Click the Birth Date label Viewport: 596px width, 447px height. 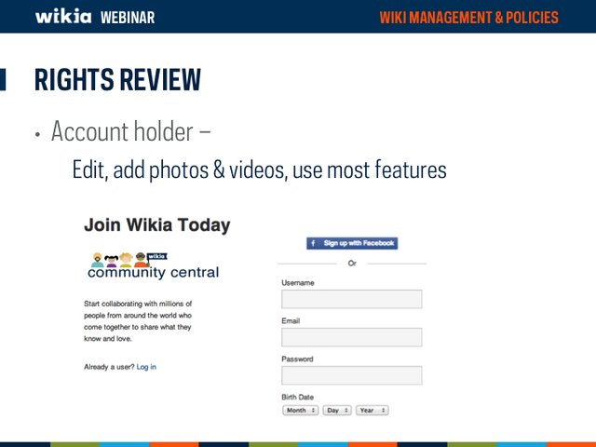(x=298, y=398)
